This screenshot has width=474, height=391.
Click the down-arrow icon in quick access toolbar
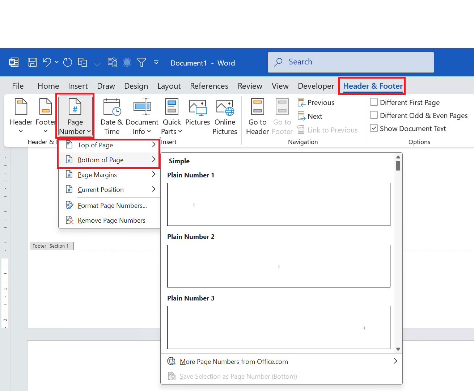[97, 62]
